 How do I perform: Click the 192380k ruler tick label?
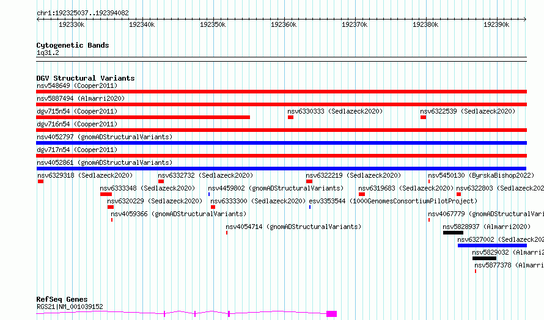(x=425, y=24)
